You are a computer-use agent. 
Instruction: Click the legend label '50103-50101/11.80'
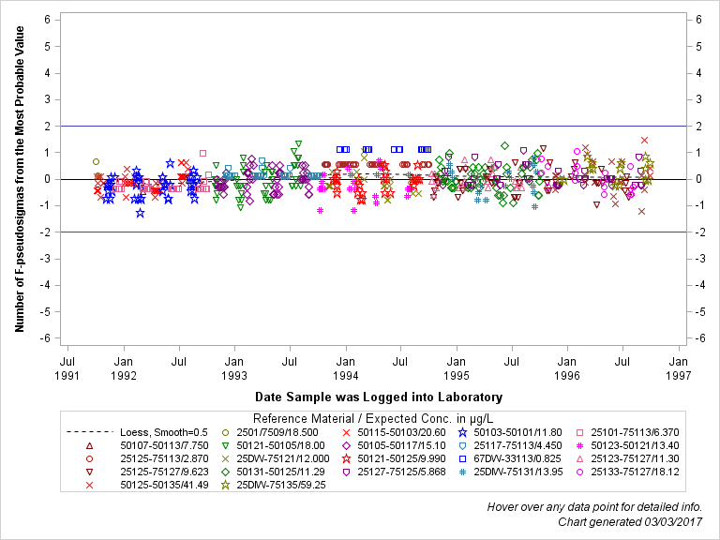pyautogui.click(x=517, y=432)
